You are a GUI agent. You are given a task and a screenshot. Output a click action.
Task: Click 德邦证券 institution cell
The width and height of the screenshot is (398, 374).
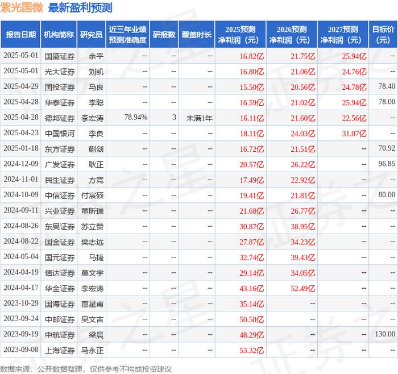pyautogui.click(x=60, y=118)
